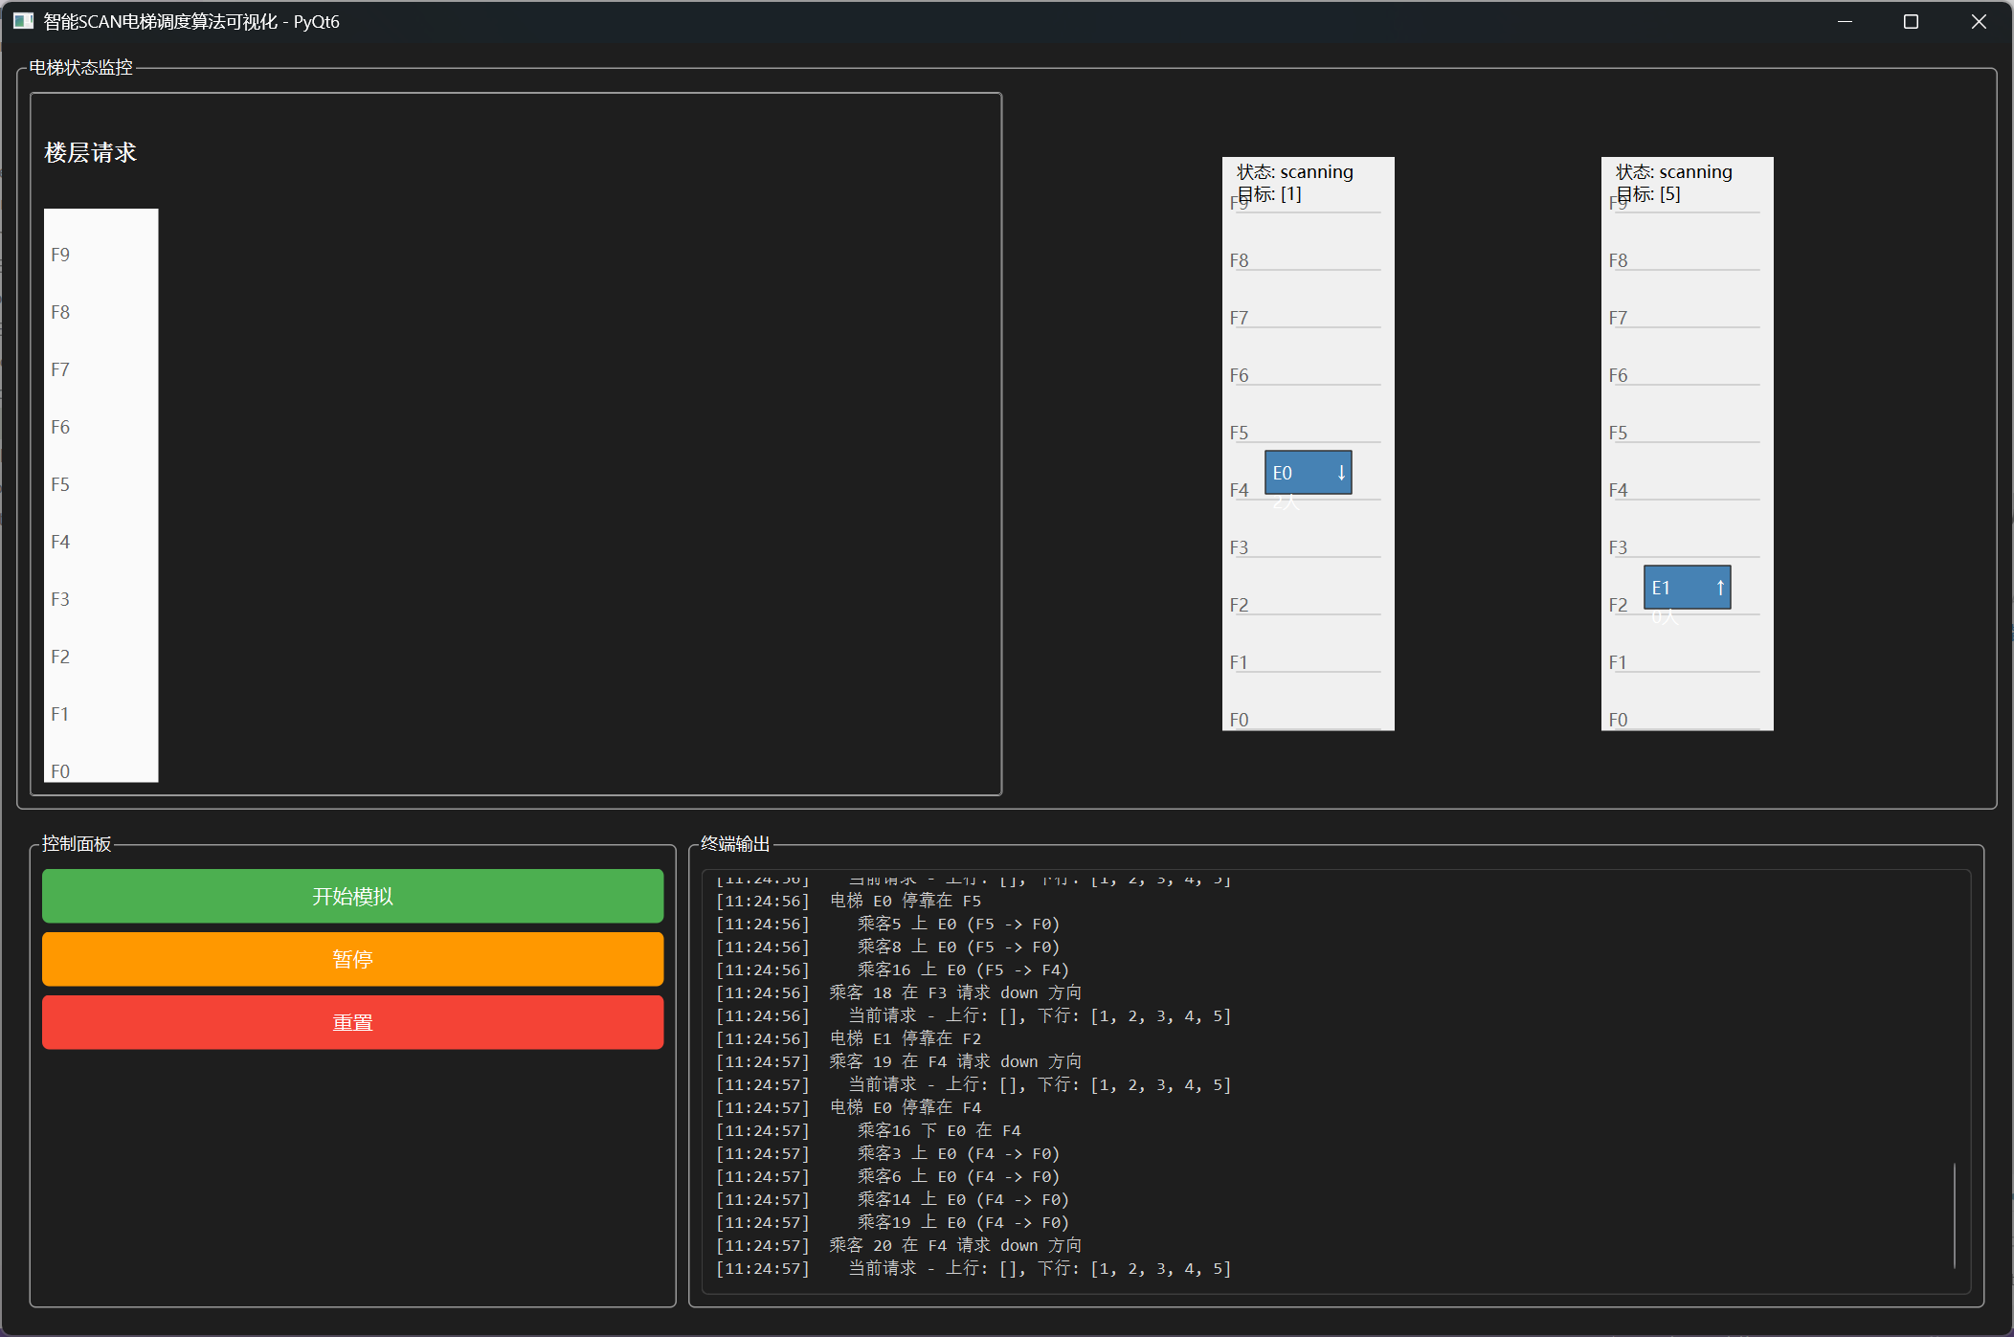Click F9 in the floor request column
This screenshot has height=1337, width=2014.
[60, 255]
